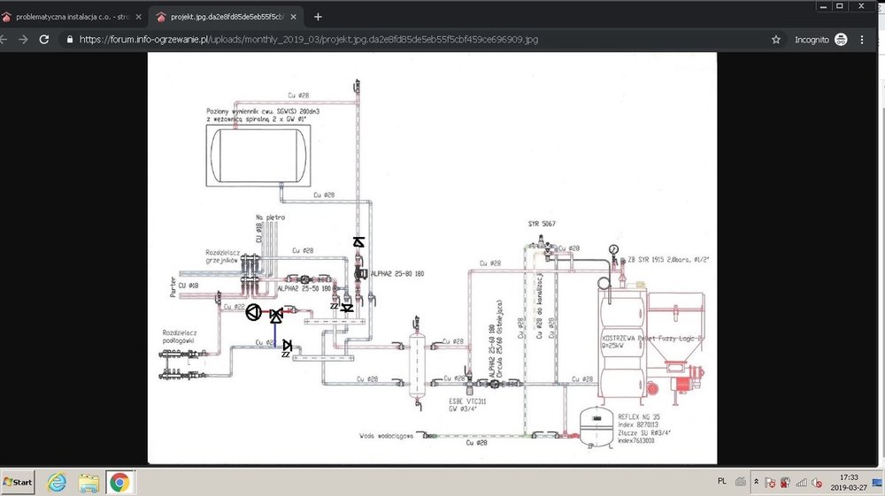Go forward using the browser arrow
This screenshot has width=885, height=496.
[23, 40]
